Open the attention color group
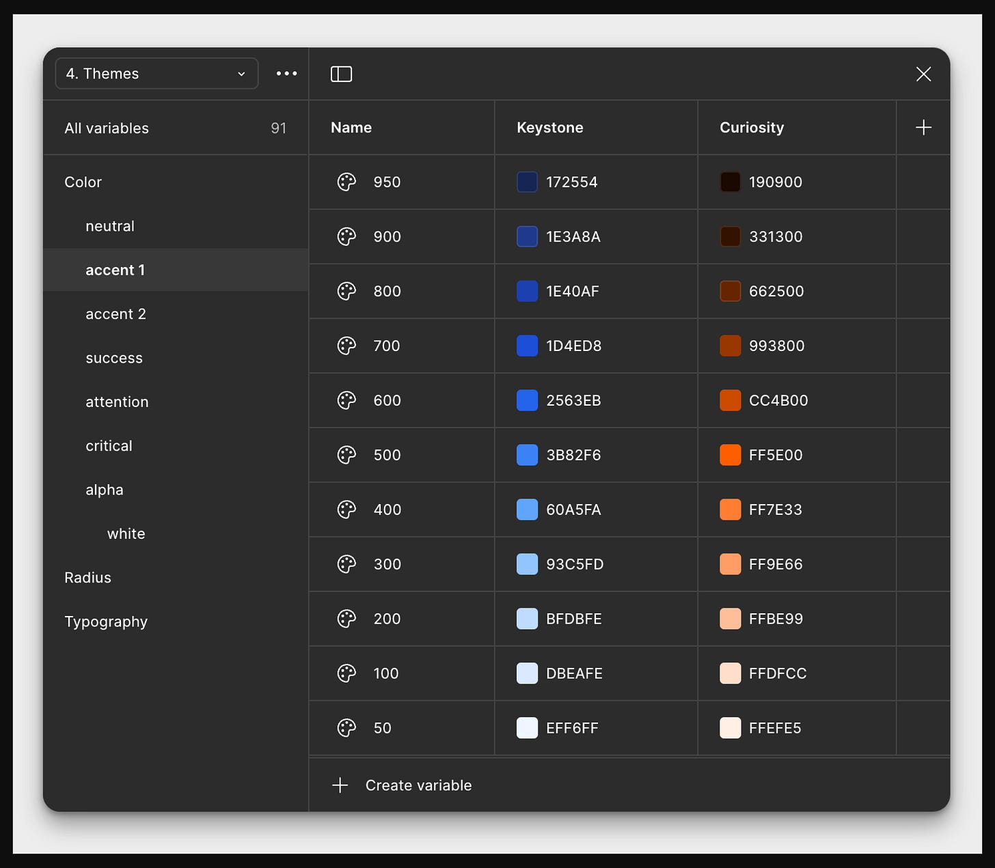The image size is (995, 868). [176, 402]
